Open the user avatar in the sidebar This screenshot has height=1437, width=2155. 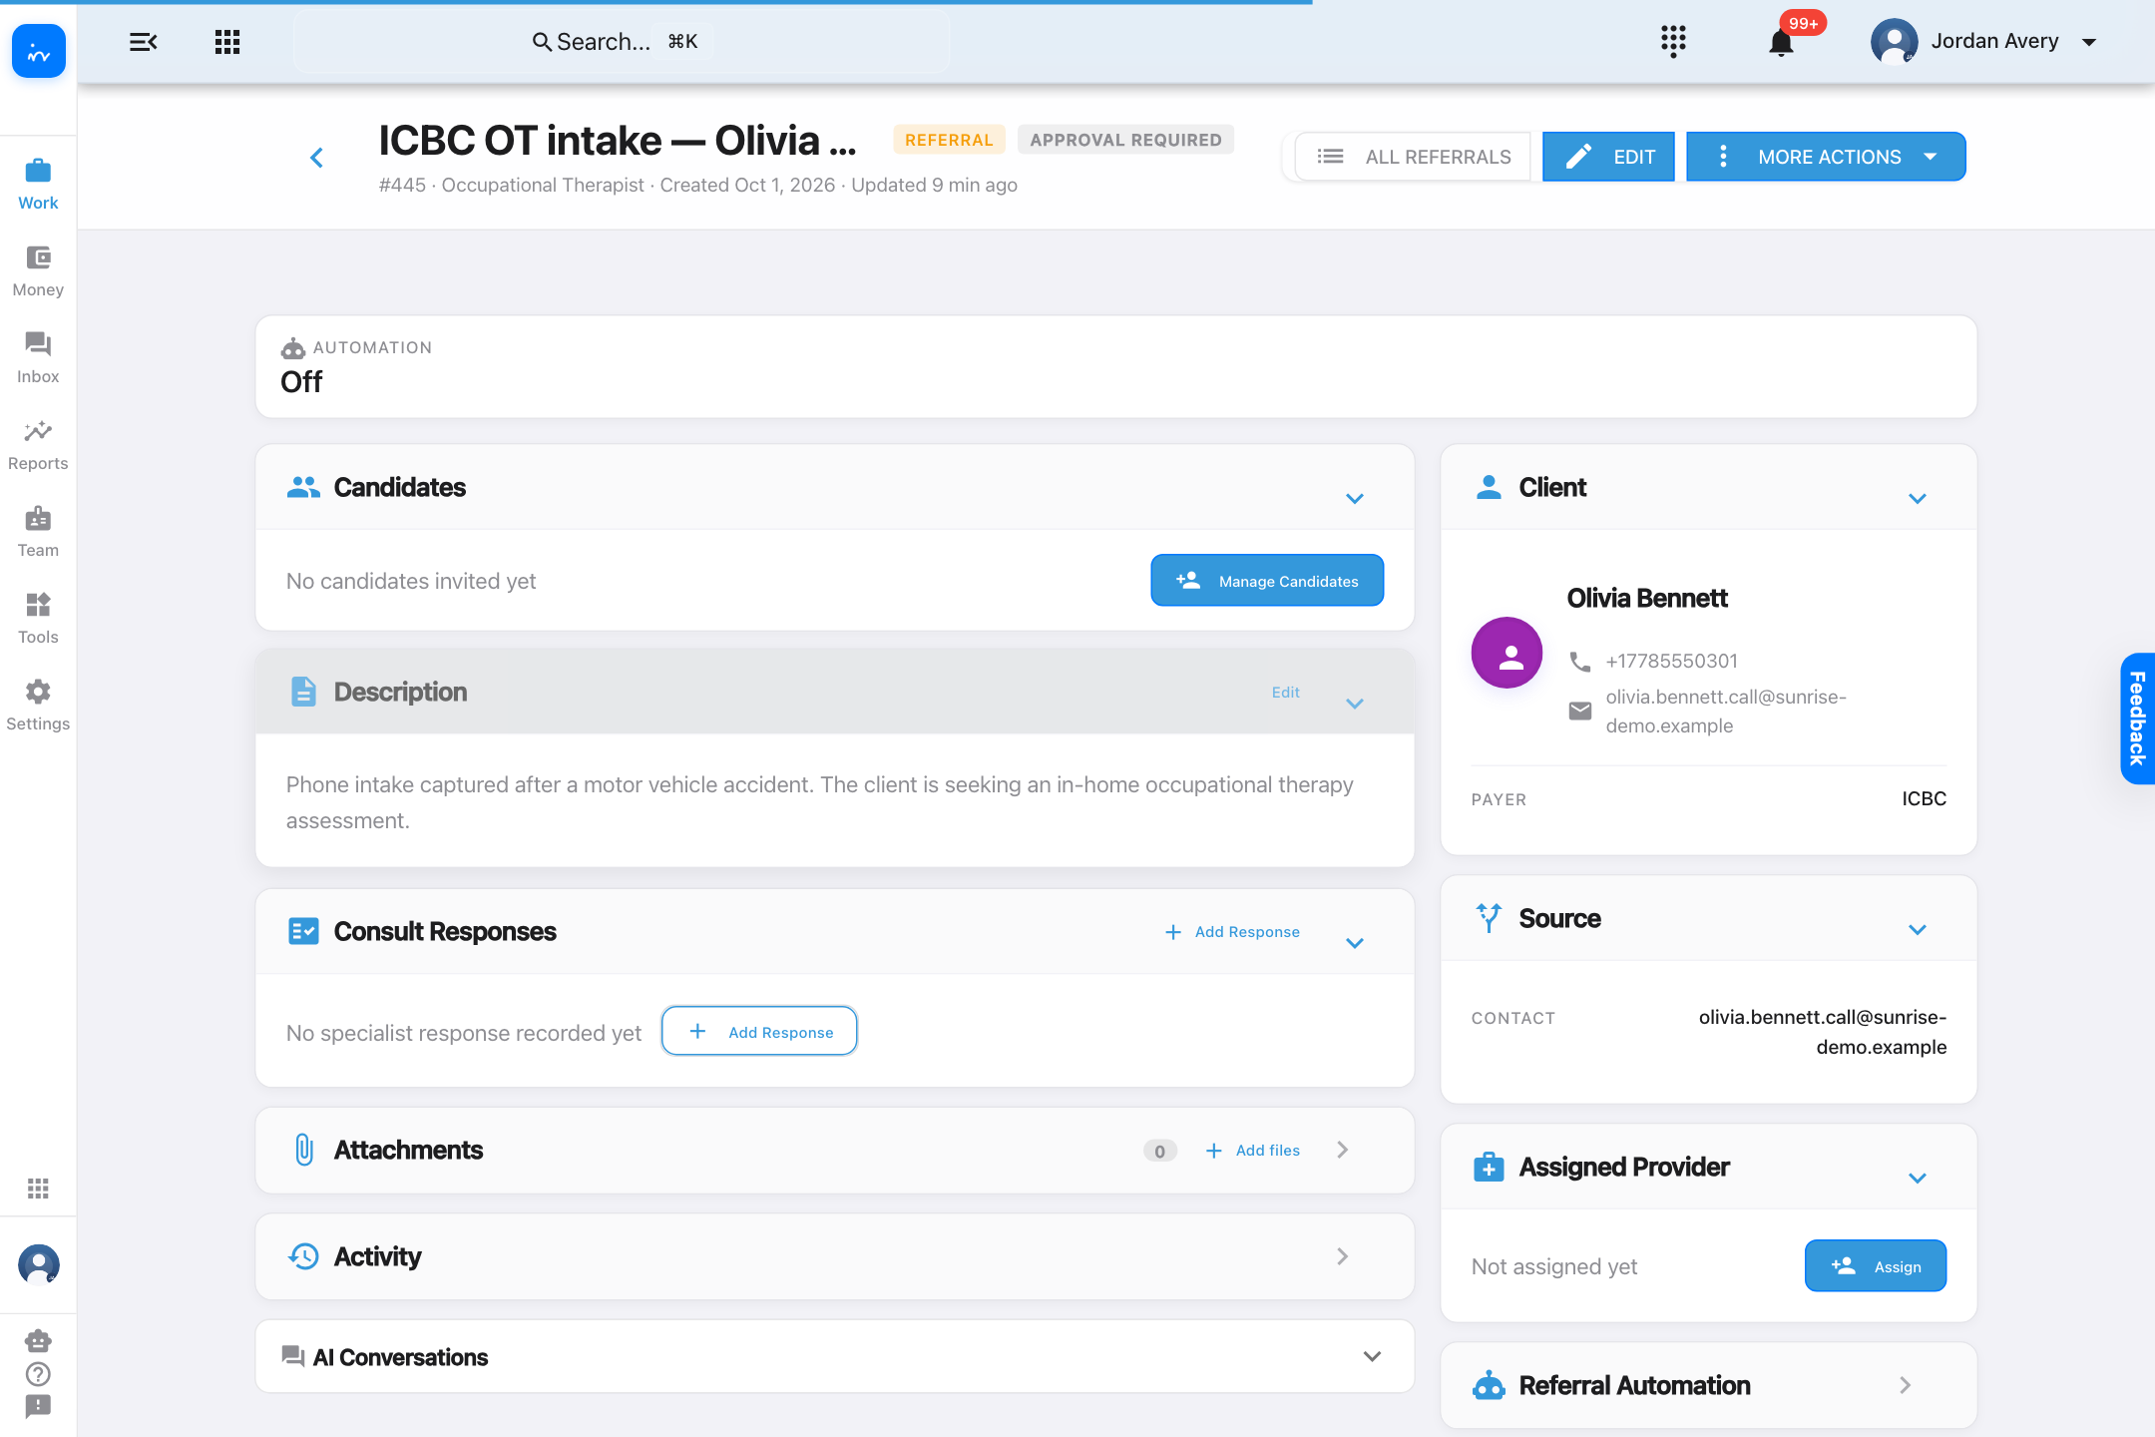coord(39,1264)
